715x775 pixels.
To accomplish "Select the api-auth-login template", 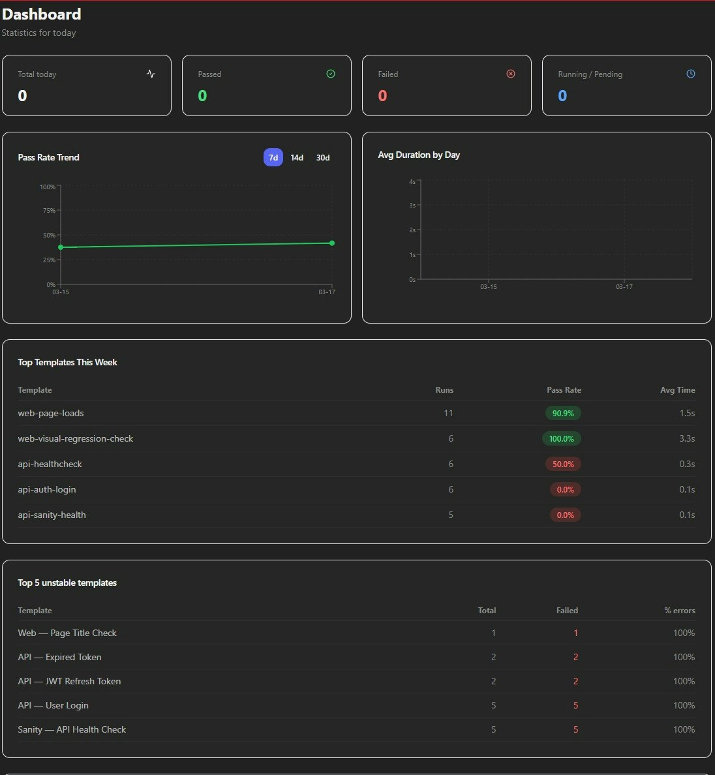I will pyautogui.click(x=356, y=489).
